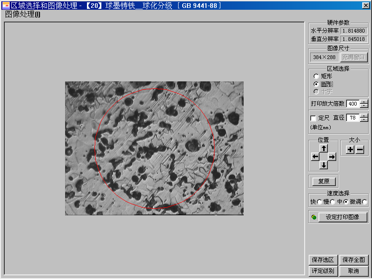Click the 评定级别 button

point(323,271)
